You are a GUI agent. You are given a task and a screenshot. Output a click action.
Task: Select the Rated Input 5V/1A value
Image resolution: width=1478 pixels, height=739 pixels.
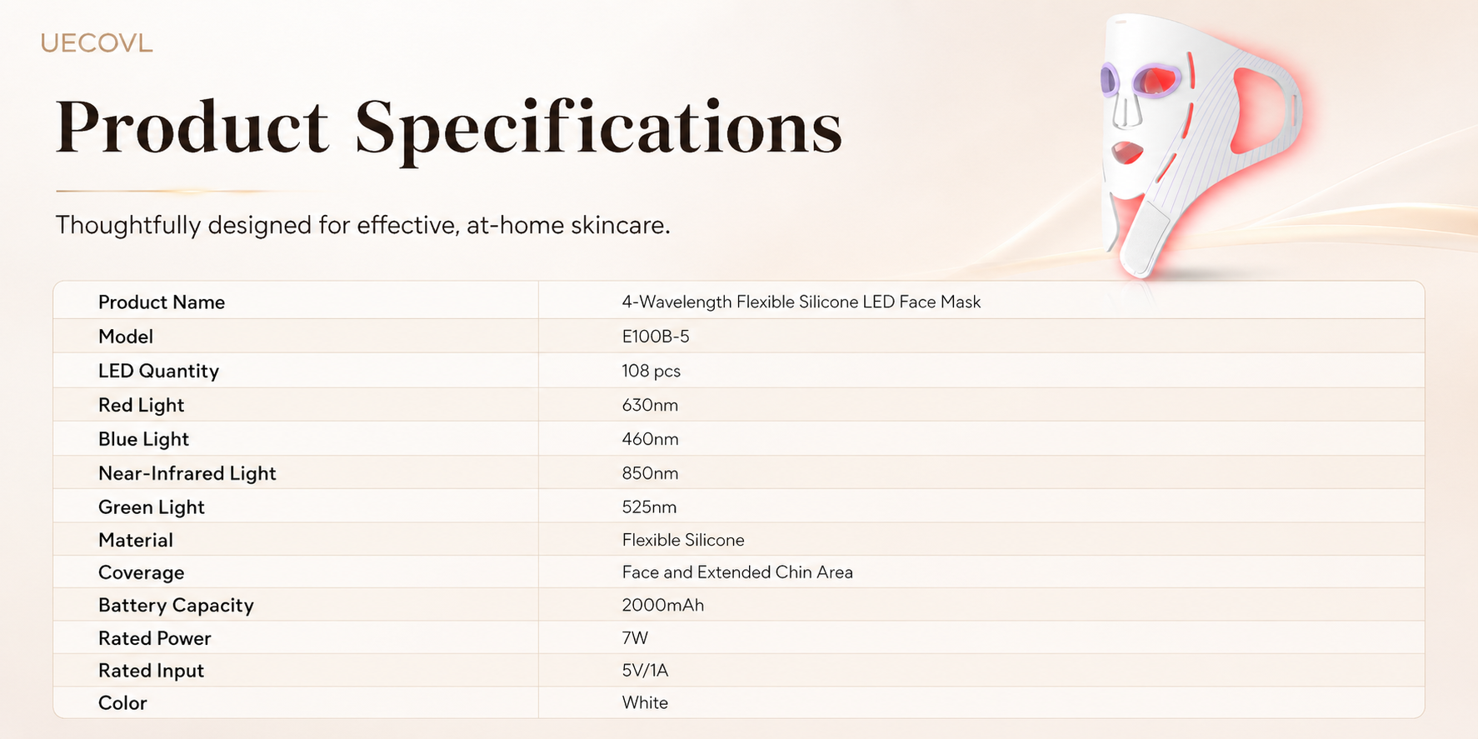pyautogui.click(x=645, y=671)
